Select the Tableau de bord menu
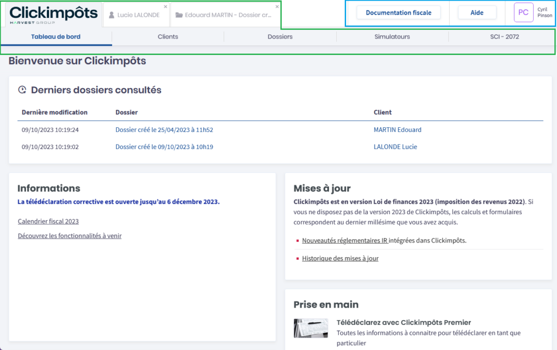The width and height of the screenshot is (557, 350). (x=56, y=37)
